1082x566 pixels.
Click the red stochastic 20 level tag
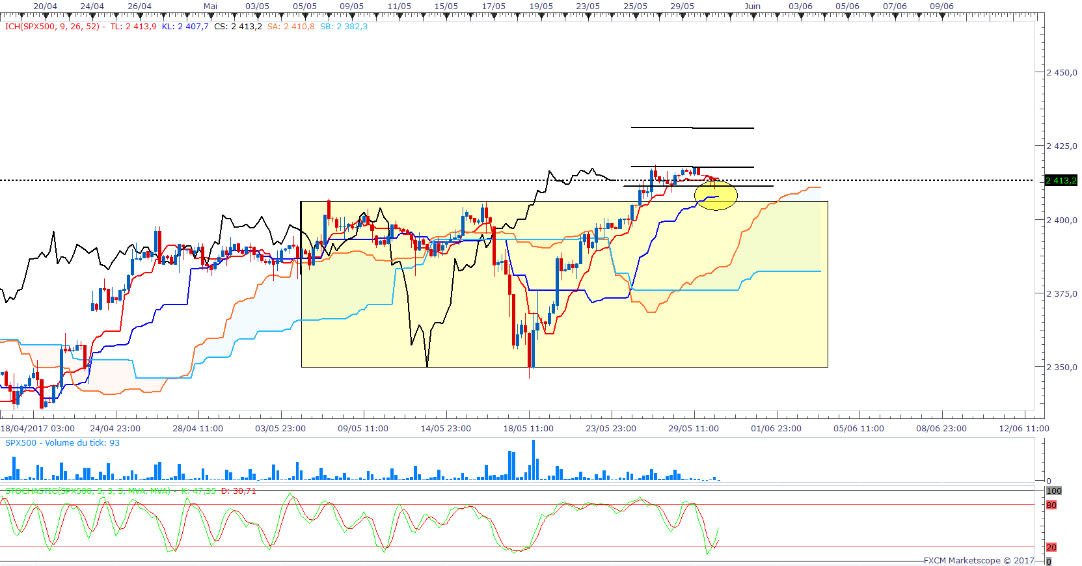1051,548
